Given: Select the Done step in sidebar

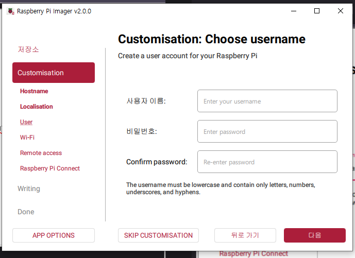Looking at the screenshot, I should pyautogui.click(x=26, y=212).
